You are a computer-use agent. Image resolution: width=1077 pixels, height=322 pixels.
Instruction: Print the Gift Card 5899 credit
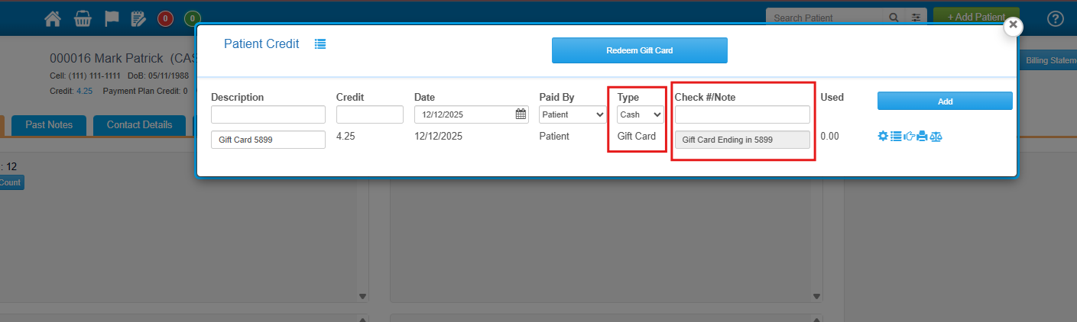click(x=922, y=137)
